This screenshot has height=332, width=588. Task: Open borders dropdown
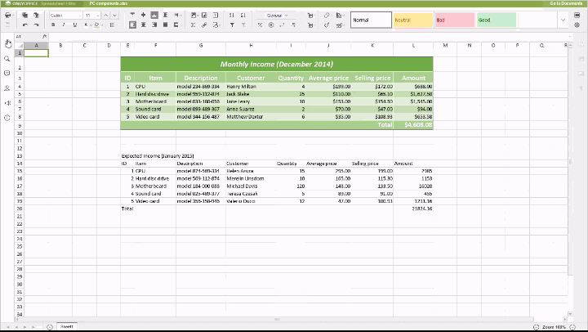point(114,25)
